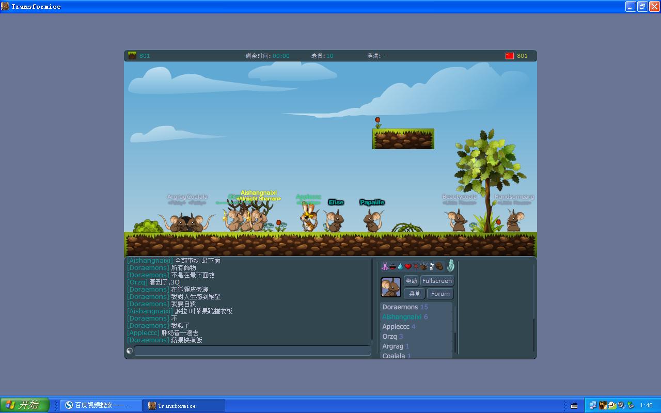661x413 pixels.
Task: Click the 萨满 shaman label in header
Action: 376,56
